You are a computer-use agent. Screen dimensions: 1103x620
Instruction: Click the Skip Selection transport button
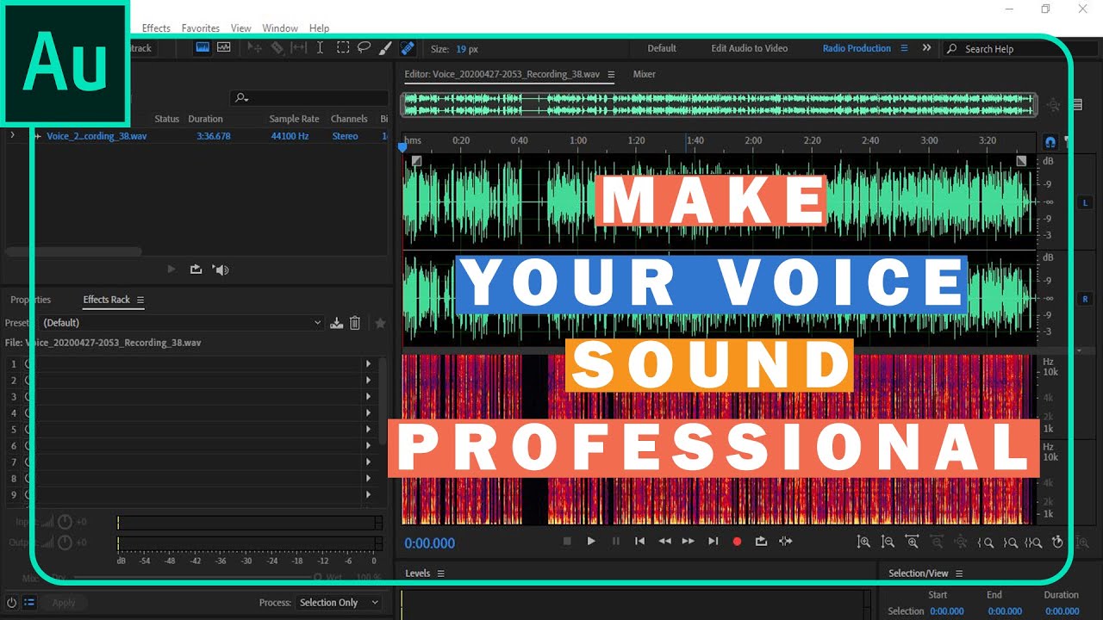(785, 541)
